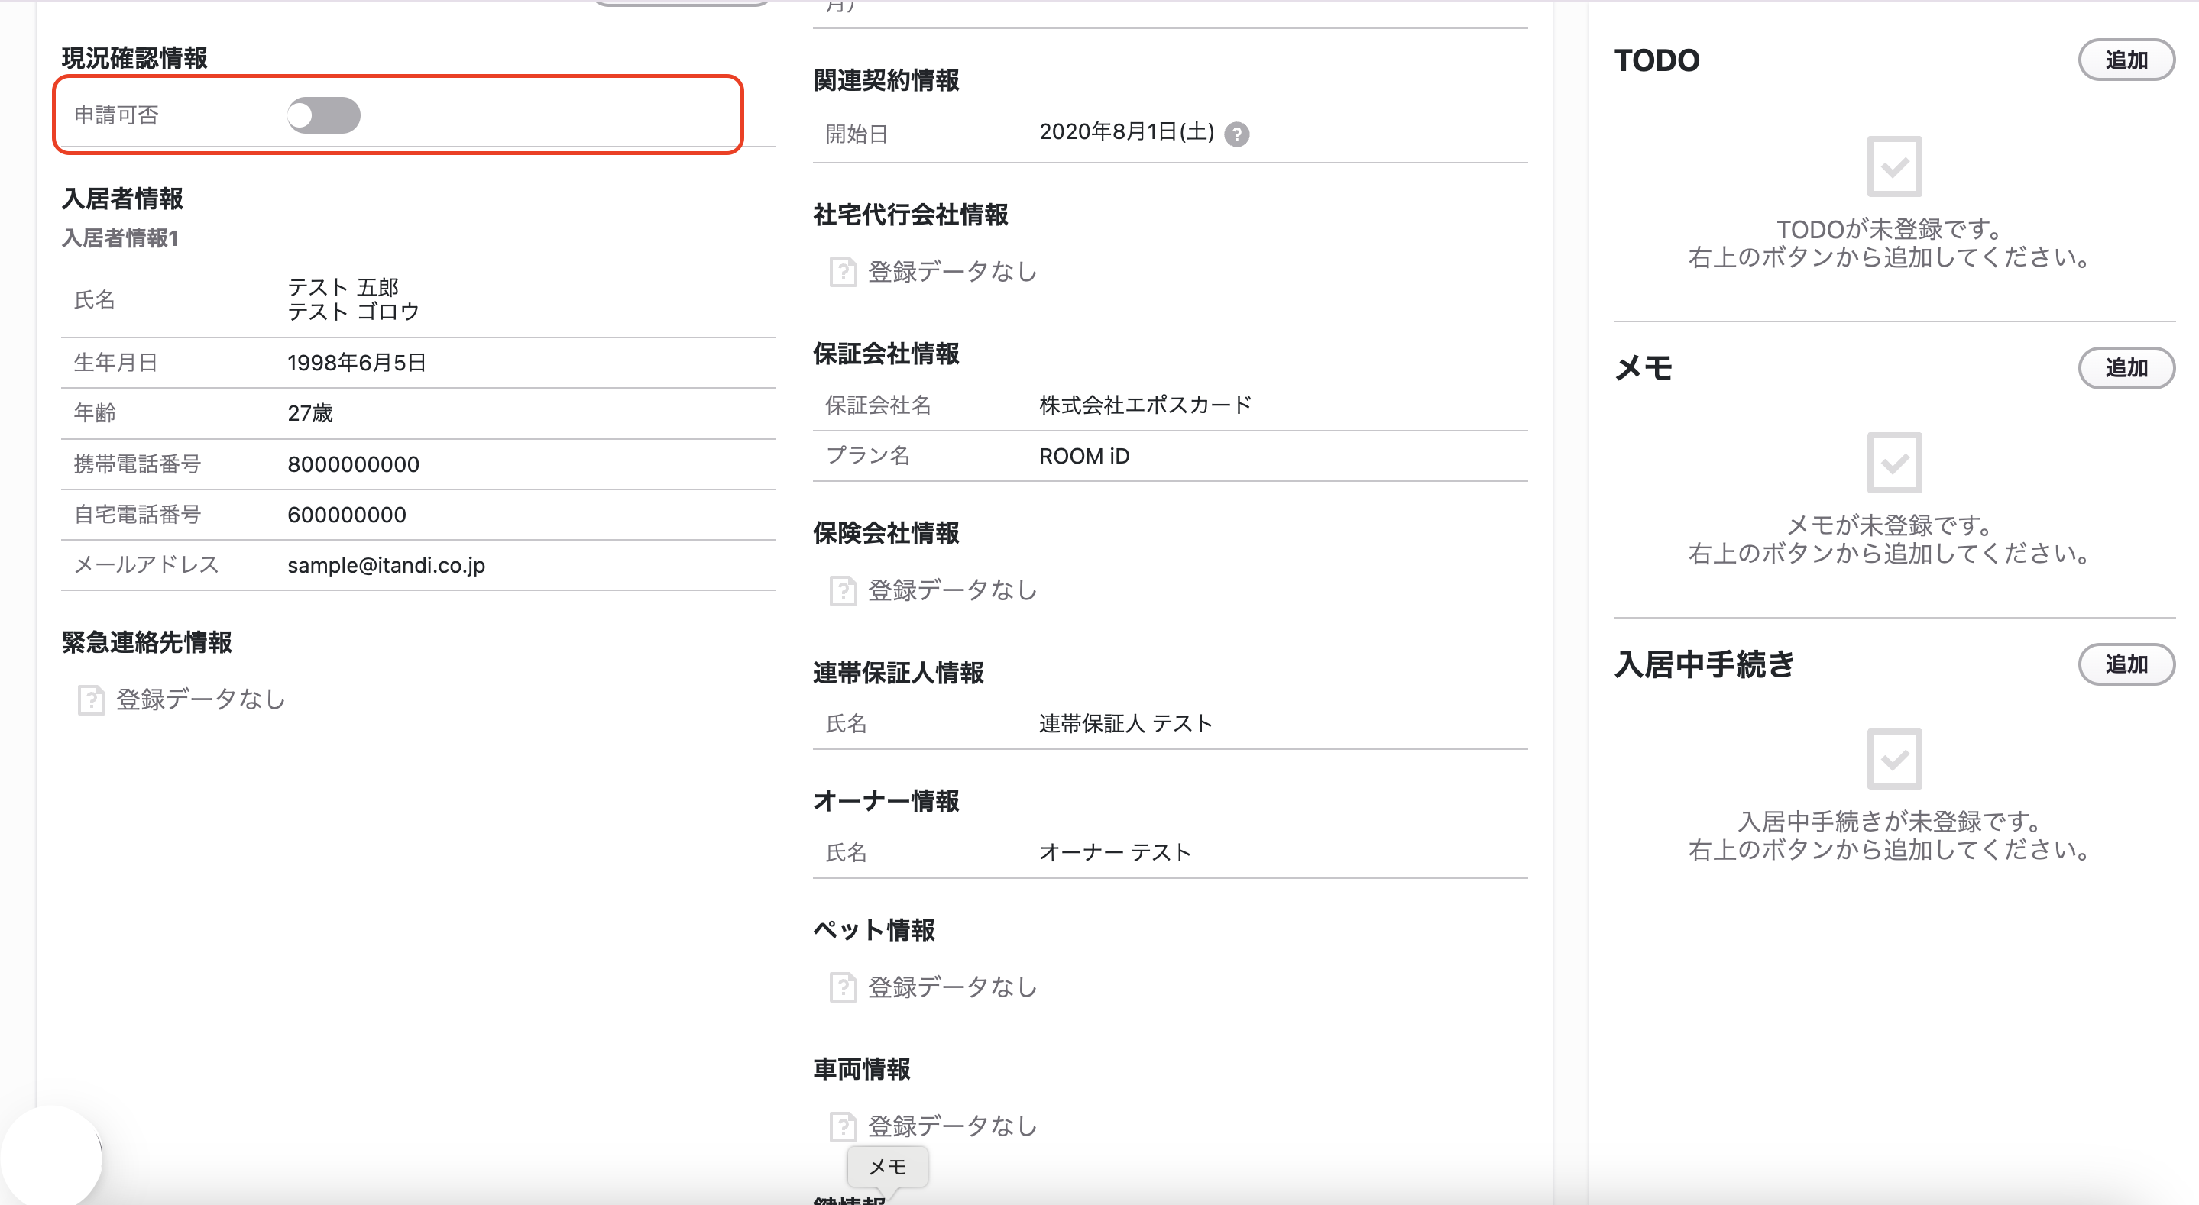Click the start date 2020年8月1日(土)
The image size is (2199, 1205).
1126,131
